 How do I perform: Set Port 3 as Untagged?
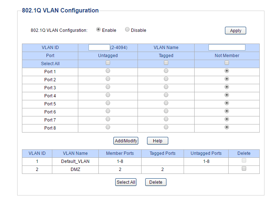[108, 87]
